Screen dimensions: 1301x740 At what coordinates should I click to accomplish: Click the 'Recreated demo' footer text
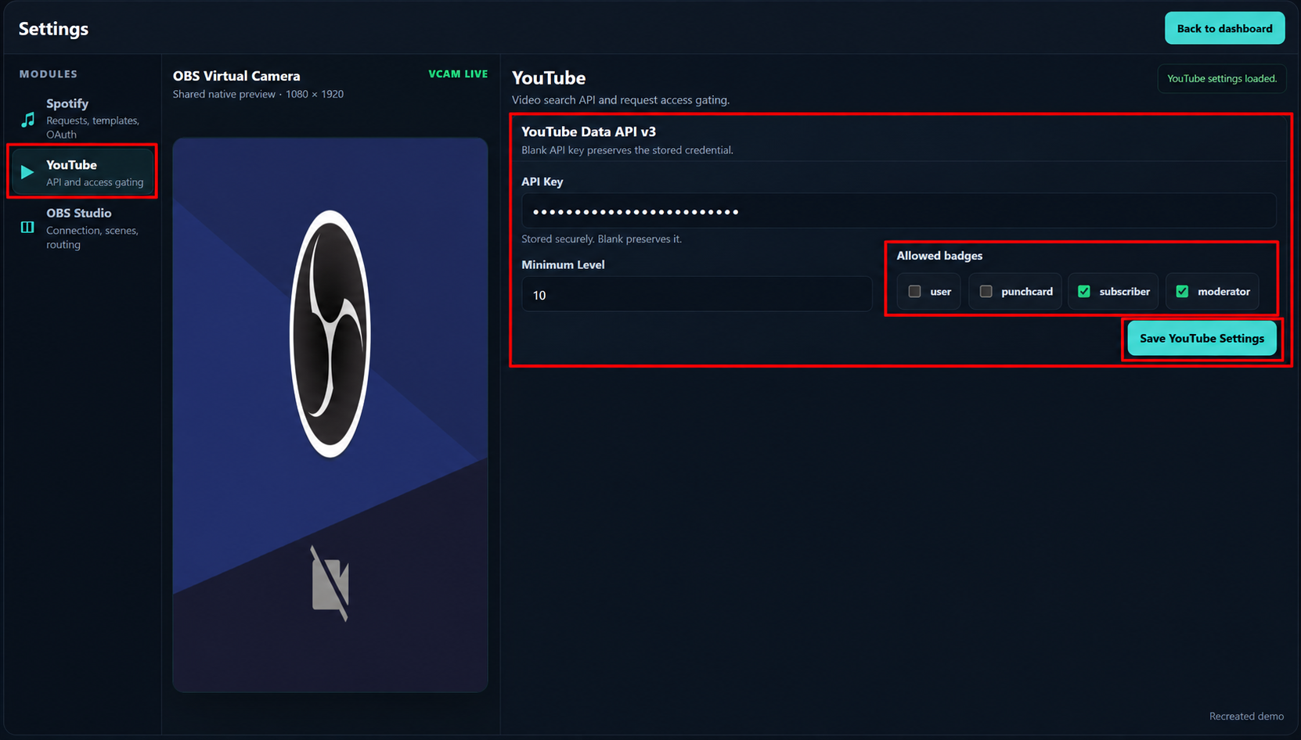(x=1246, y=716)
